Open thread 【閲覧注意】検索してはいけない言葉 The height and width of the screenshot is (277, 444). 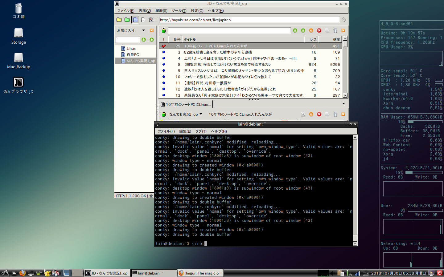coord(250,64)
